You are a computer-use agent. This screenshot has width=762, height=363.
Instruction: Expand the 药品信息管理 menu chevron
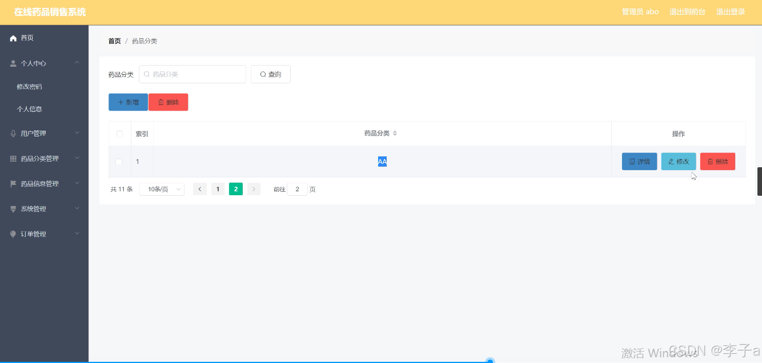[x=77, y=183]
